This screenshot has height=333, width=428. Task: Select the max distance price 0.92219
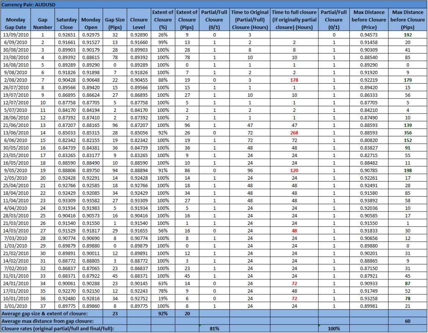(x=369, y=80)
